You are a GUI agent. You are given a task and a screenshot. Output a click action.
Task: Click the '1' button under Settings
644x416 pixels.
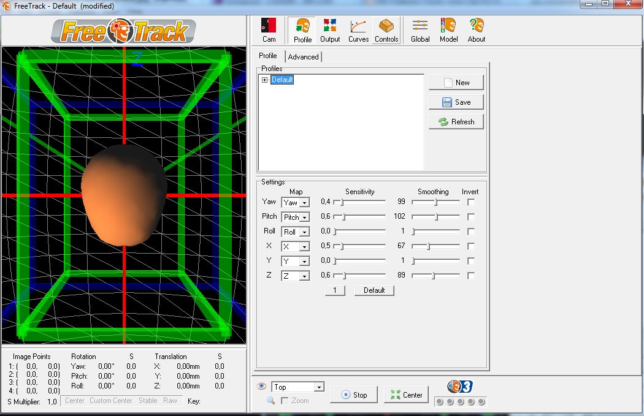coord(335,290)
